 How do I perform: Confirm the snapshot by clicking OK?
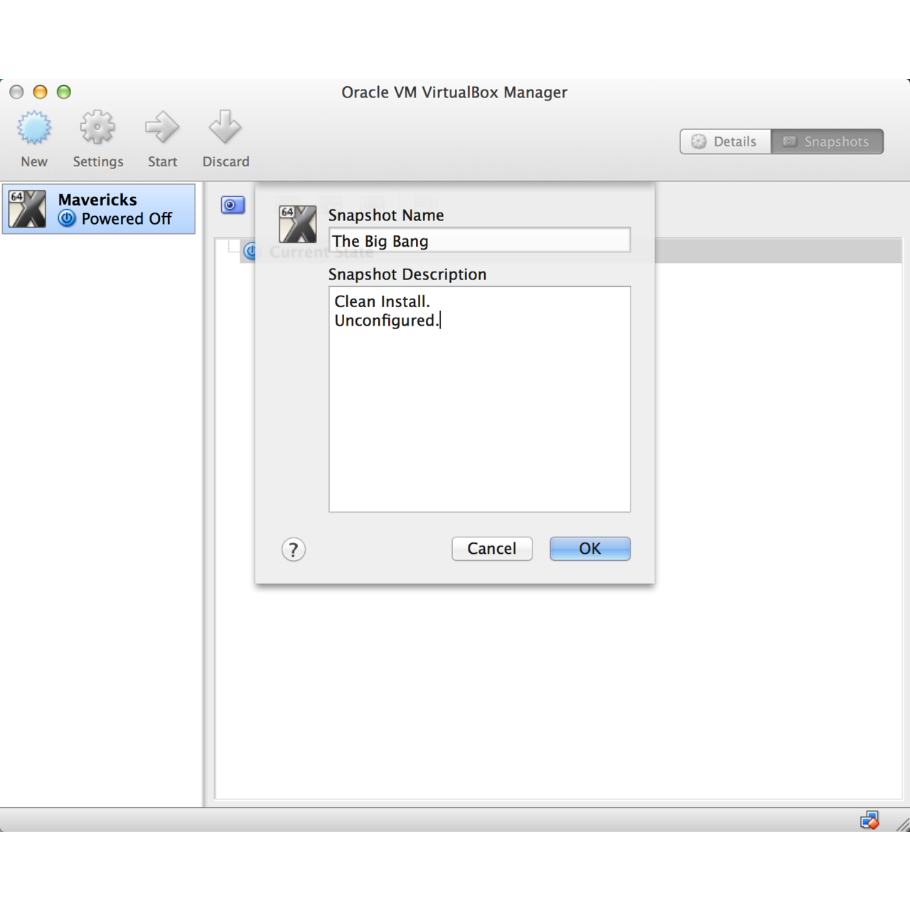589,548
